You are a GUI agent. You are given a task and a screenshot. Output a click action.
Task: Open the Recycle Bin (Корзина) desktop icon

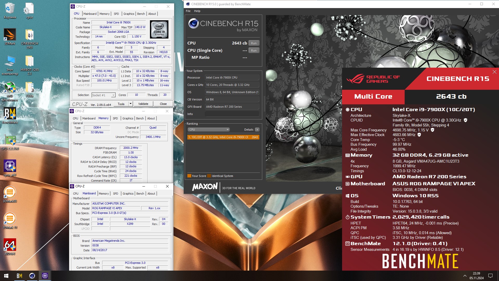10,10
